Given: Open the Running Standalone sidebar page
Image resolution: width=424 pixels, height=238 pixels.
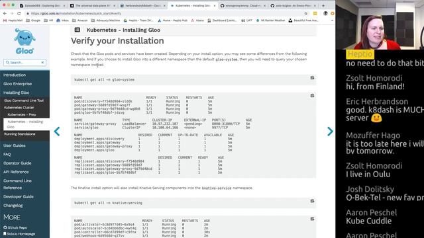Looking at the screenshot, I should coord(19,134).
